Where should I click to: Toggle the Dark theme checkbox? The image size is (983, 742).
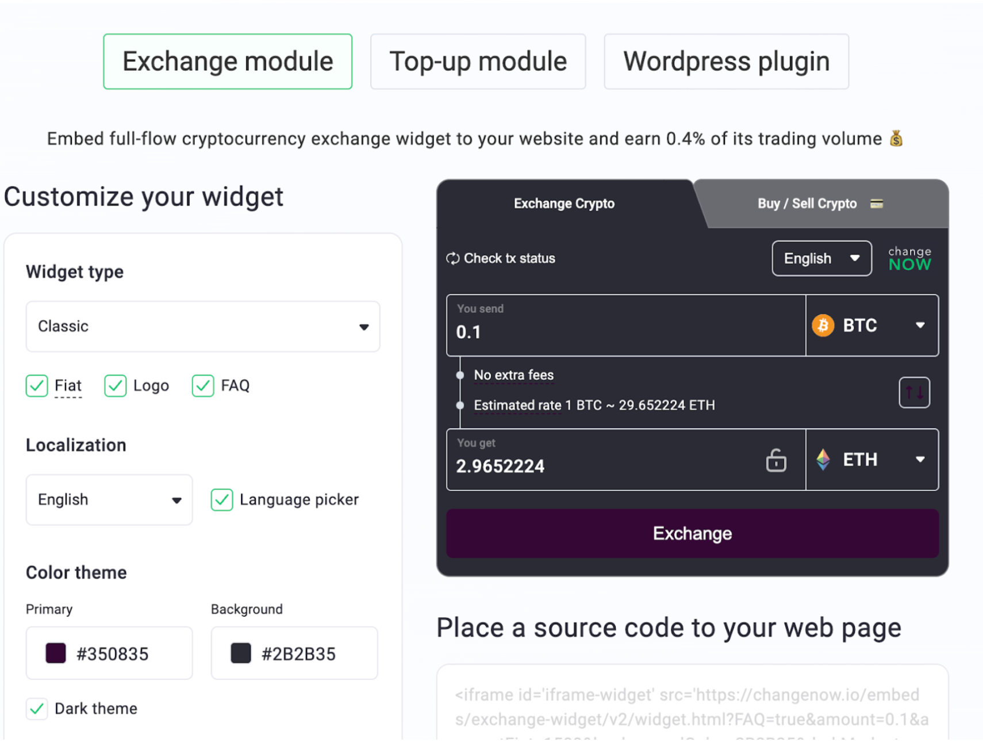pyautogui.click(x=37, y=709)
